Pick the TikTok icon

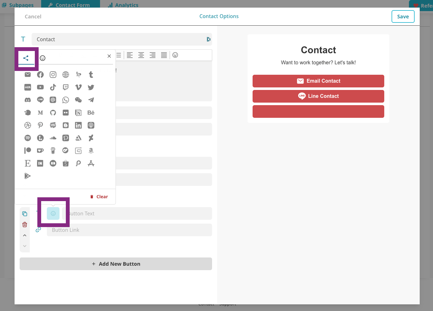(x=53, y=87)
